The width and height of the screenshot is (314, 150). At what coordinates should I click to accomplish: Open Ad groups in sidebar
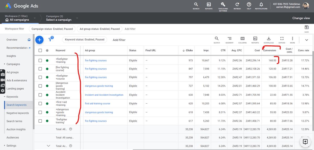(13, 72)
